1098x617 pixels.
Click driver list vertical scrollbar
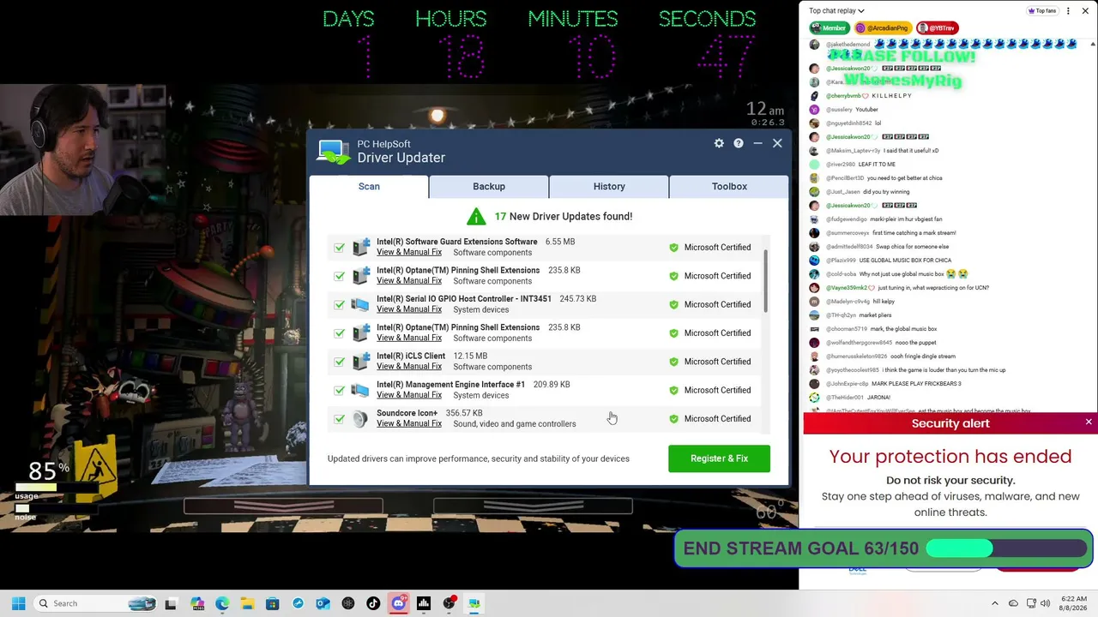click(x=766, y=282)
